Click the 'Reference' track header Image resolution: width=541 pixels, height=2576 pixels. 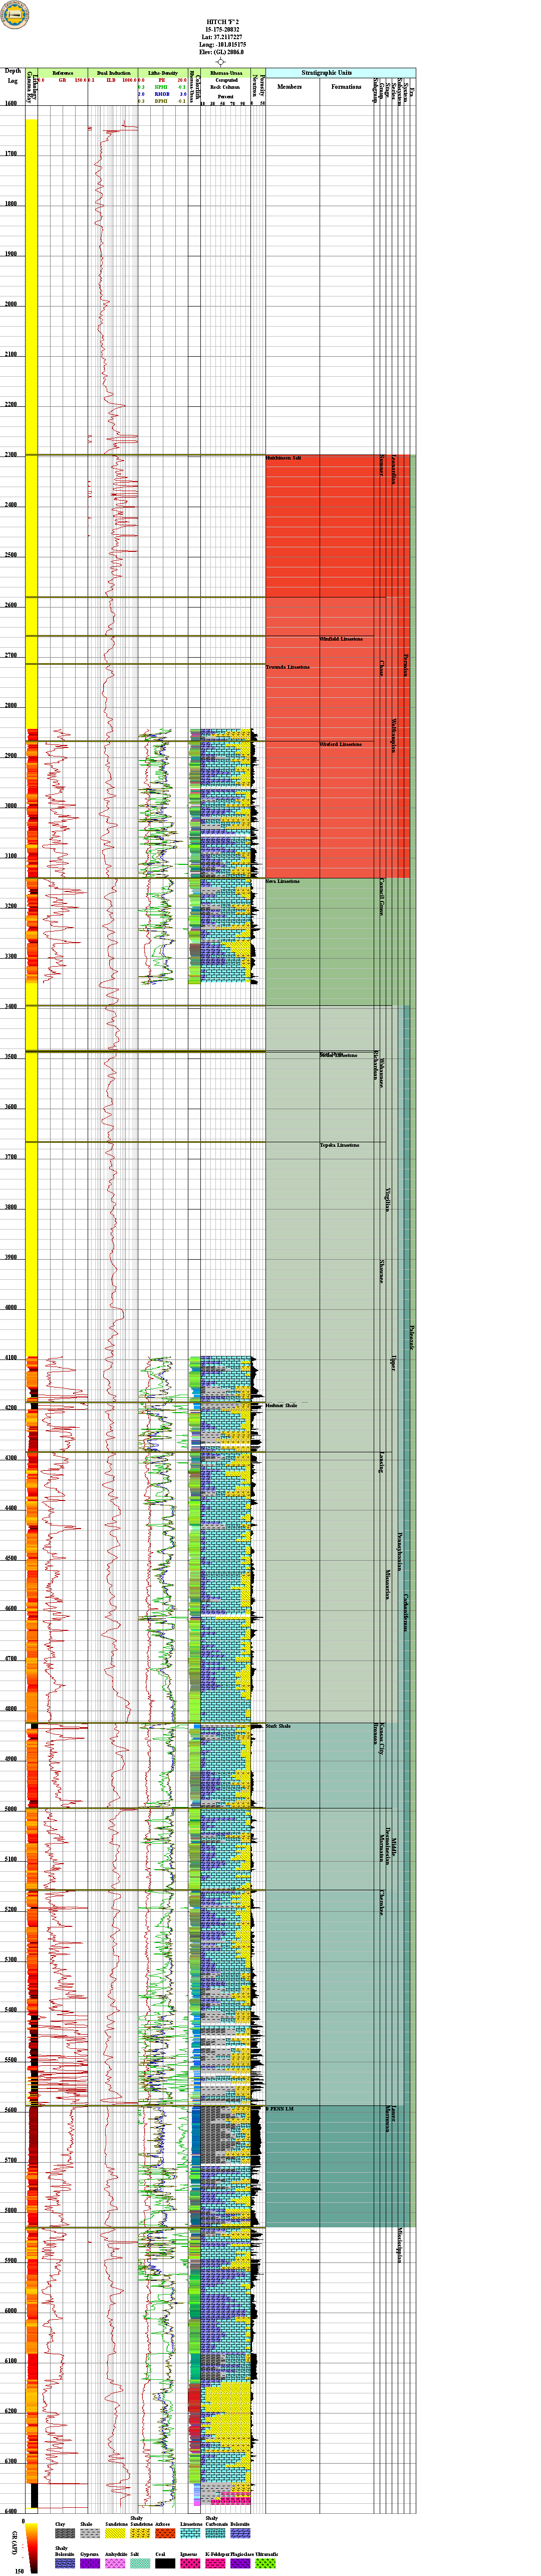click(x=63, y=73)
